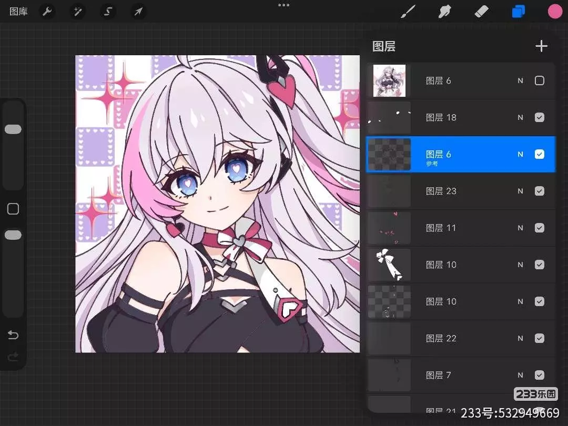Open blend mode N of checkered 图层 10

(520, 301)
